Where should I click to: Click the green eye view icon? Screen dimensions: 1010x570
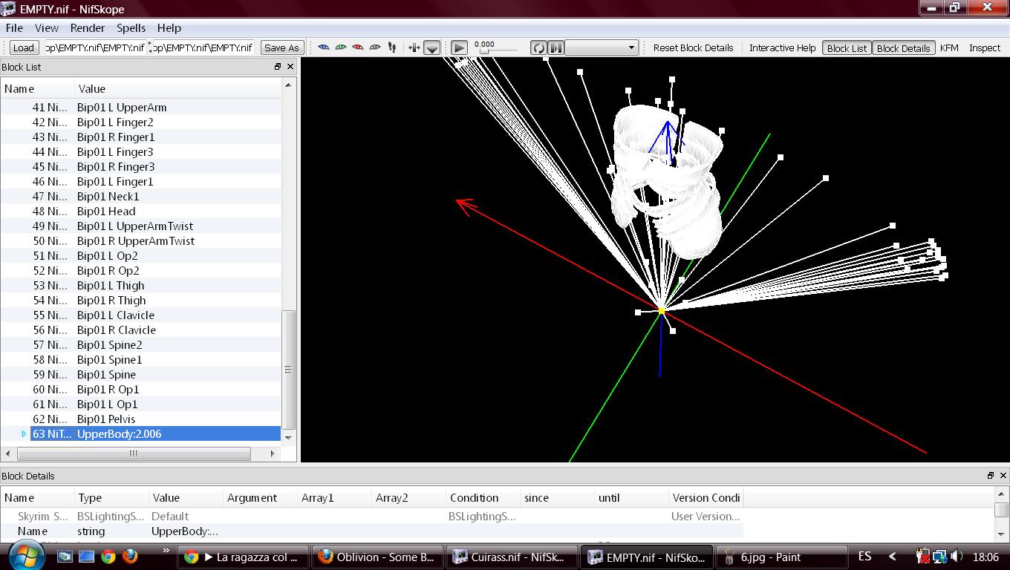tap(341, 47)
